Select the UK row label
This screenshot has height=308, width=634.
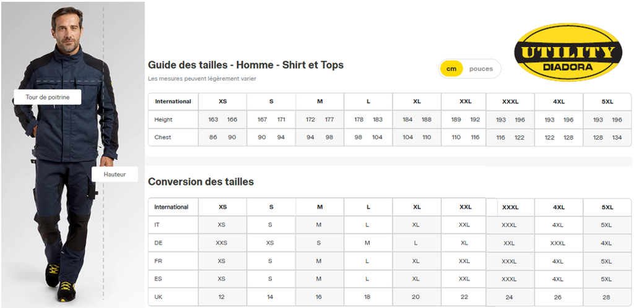[x=158, y=297]
